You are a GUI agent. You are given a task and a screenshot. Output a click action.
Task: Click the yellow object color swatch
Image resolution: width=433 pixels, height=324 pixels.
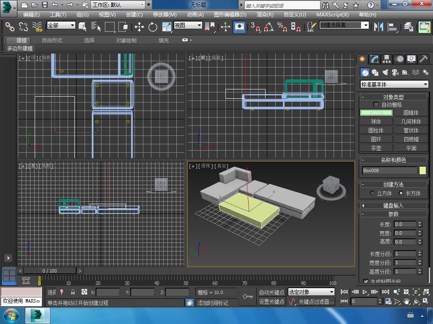tap(422, 170)
